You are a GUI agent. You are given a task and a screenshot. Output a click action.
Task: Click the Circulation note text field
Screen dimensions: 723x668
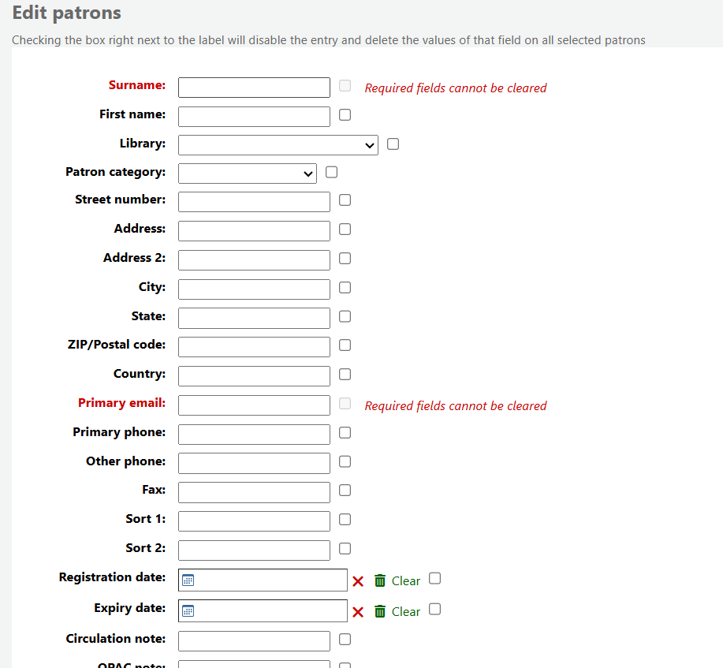pyautogui.click(x=254, y=641)
